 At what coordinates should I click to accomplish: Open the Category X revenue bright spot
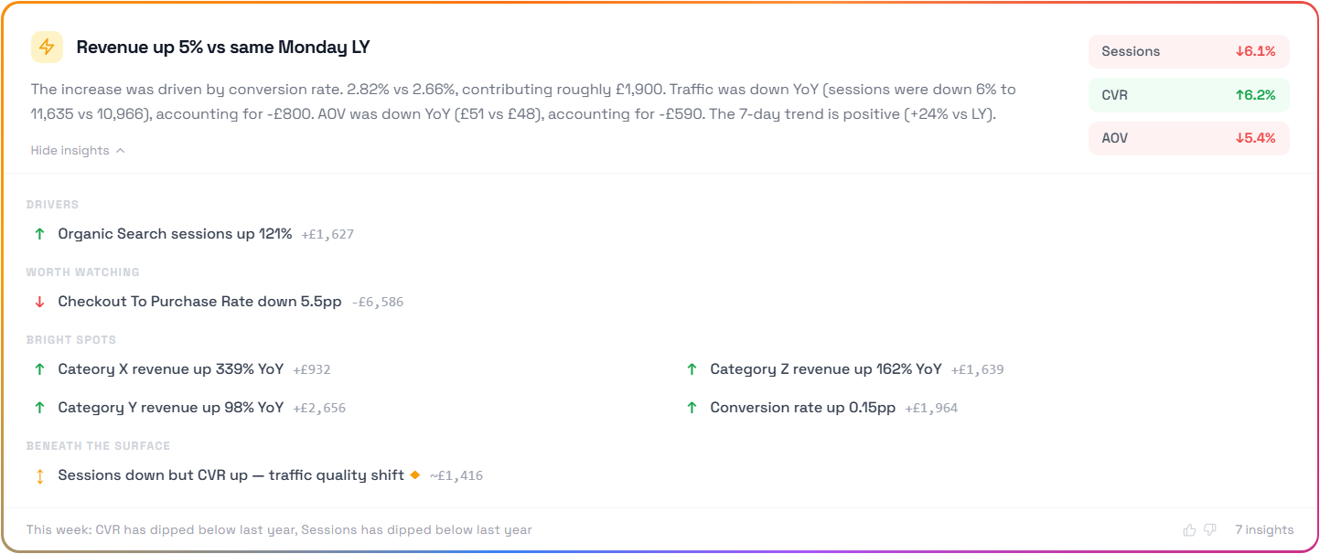point(171,368)
